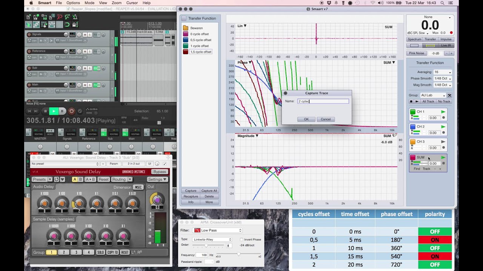Click the trace Name input field
483x271 pixels.
tap(323, 101)
